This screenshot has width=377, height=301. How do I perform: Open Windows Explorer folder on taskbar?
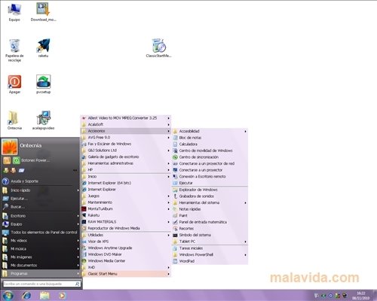(x=44, y=296)
